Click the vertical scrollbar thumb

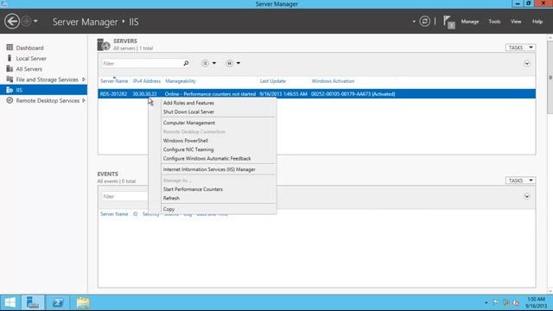tap(550, 77)
